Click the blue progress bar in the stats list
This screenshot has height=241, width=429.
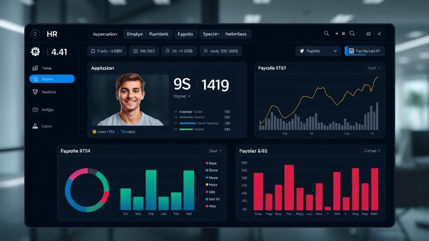pos(187,123)
